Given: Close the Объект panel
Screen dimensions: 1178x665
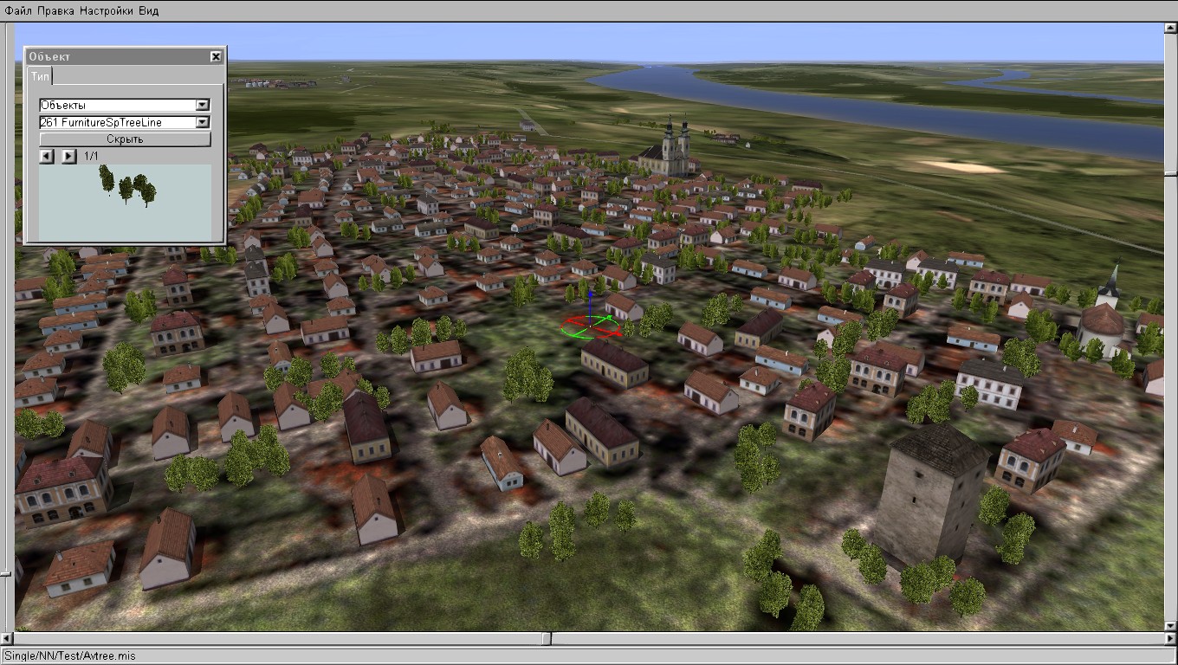Looking at the screenshot, I should tap(216, 56).
